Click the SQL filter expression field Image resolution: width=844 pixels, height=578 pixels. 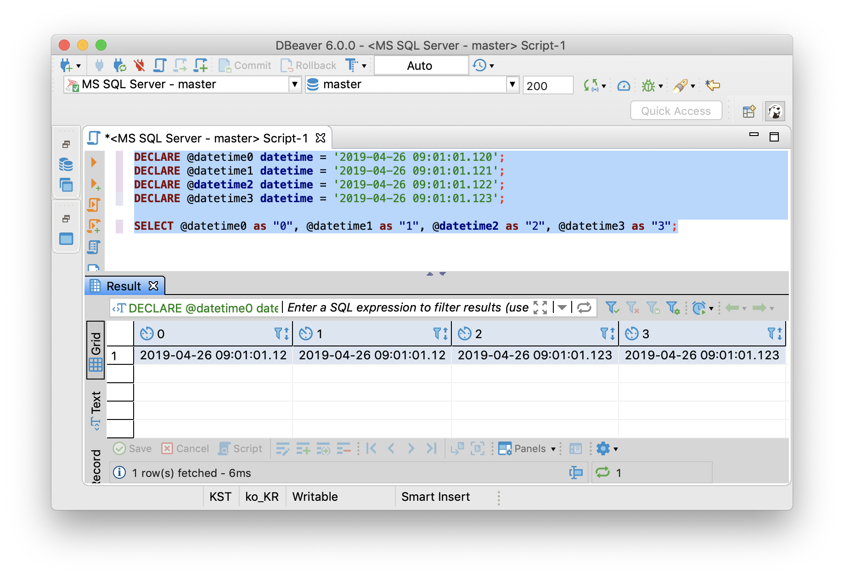(408, 307)
